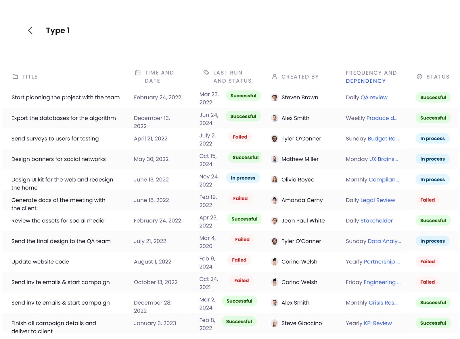
Task: Click the Type 1 page title
Action: coord(58,30)
